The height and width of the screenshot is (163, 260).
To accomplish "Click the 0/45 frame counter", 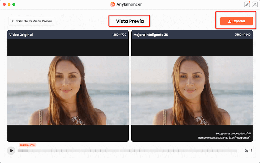I will pyautogui.click(x=249, y=151).
